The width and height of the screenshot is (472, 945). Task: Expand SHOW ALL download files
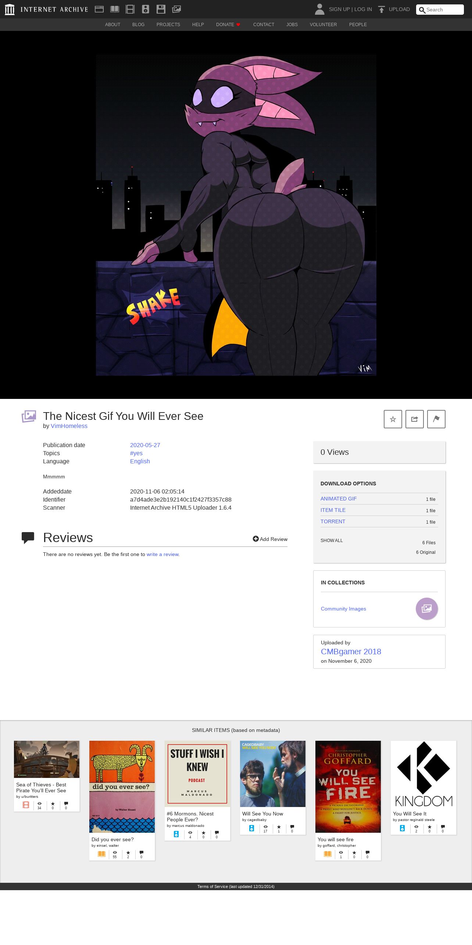[x=332, y=541]
